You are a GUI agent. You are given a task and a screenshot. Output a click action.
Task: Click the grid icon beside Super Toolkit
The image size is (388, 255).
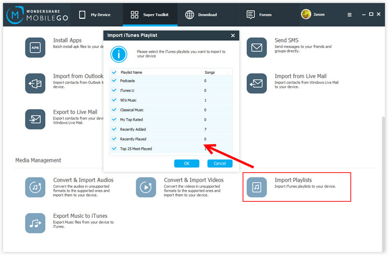[134, 15]
